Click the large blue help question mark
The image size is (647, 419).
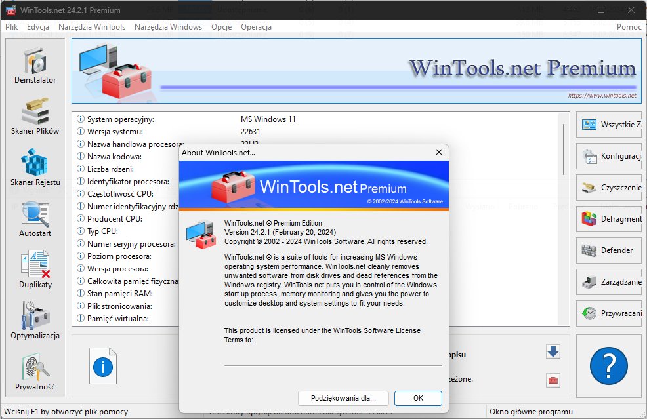609,366
